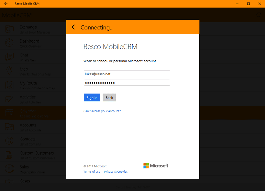Open the Dashboard icon in the sidebar
This screenshot has height=191, width=265.
tap(9, 43)
